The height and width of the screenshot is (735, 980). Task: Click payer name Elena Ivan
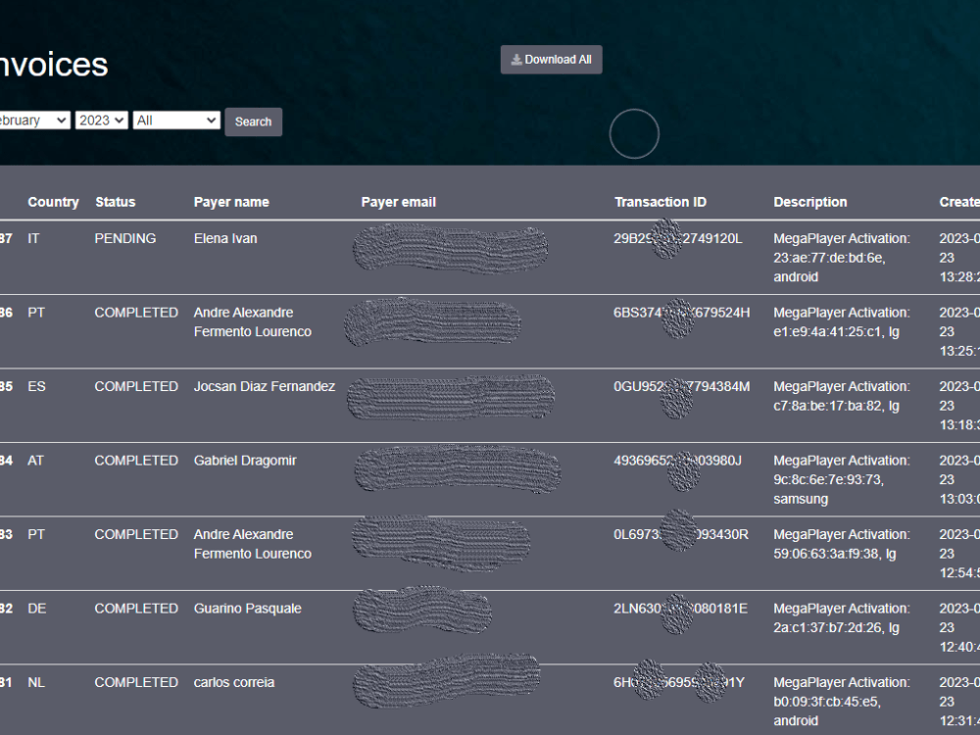(225, 238)
